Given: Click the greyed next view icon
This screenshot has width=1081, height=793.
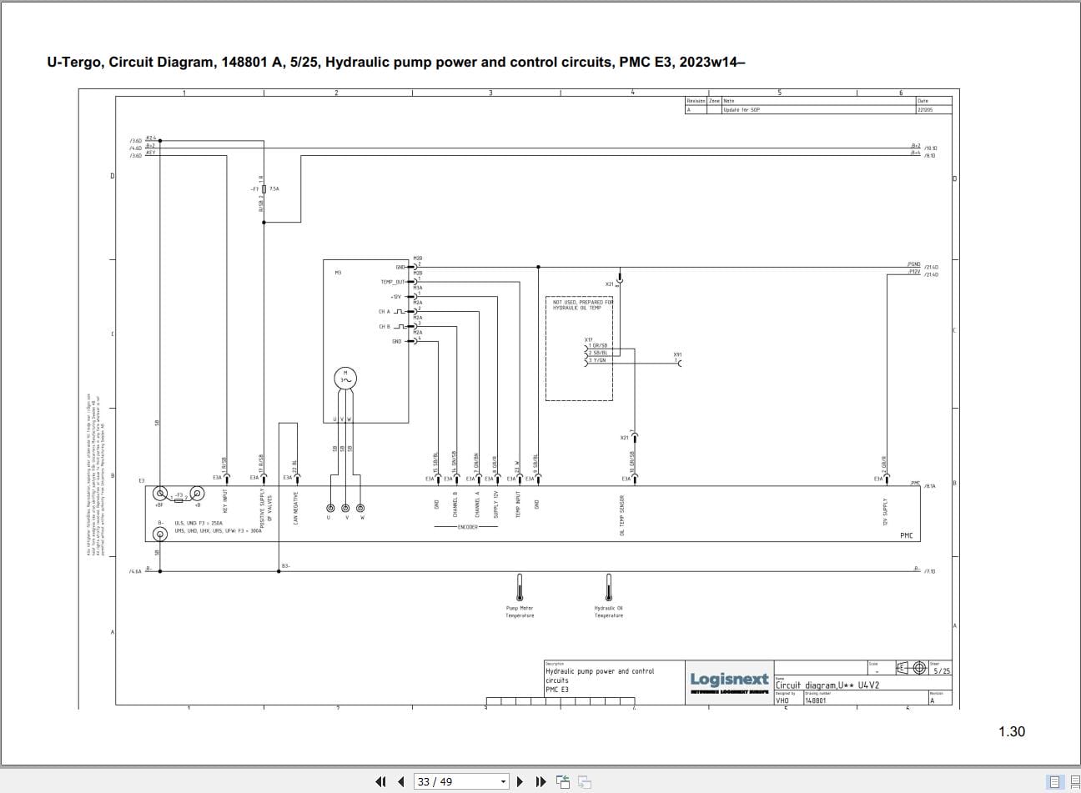Looking at the screenshot, I should pyautogui.click(x=585, y=781).
